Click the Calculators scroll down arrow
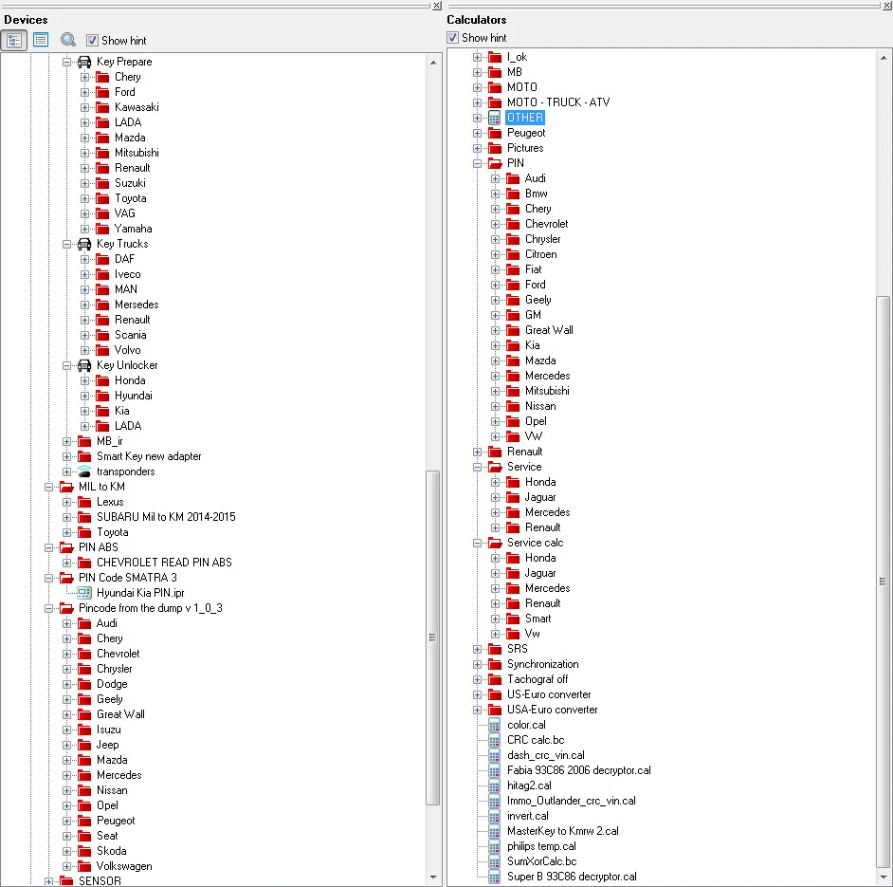The height and width of the screenshot is (887, 893). pyautogui.click(x=883, y=878)
